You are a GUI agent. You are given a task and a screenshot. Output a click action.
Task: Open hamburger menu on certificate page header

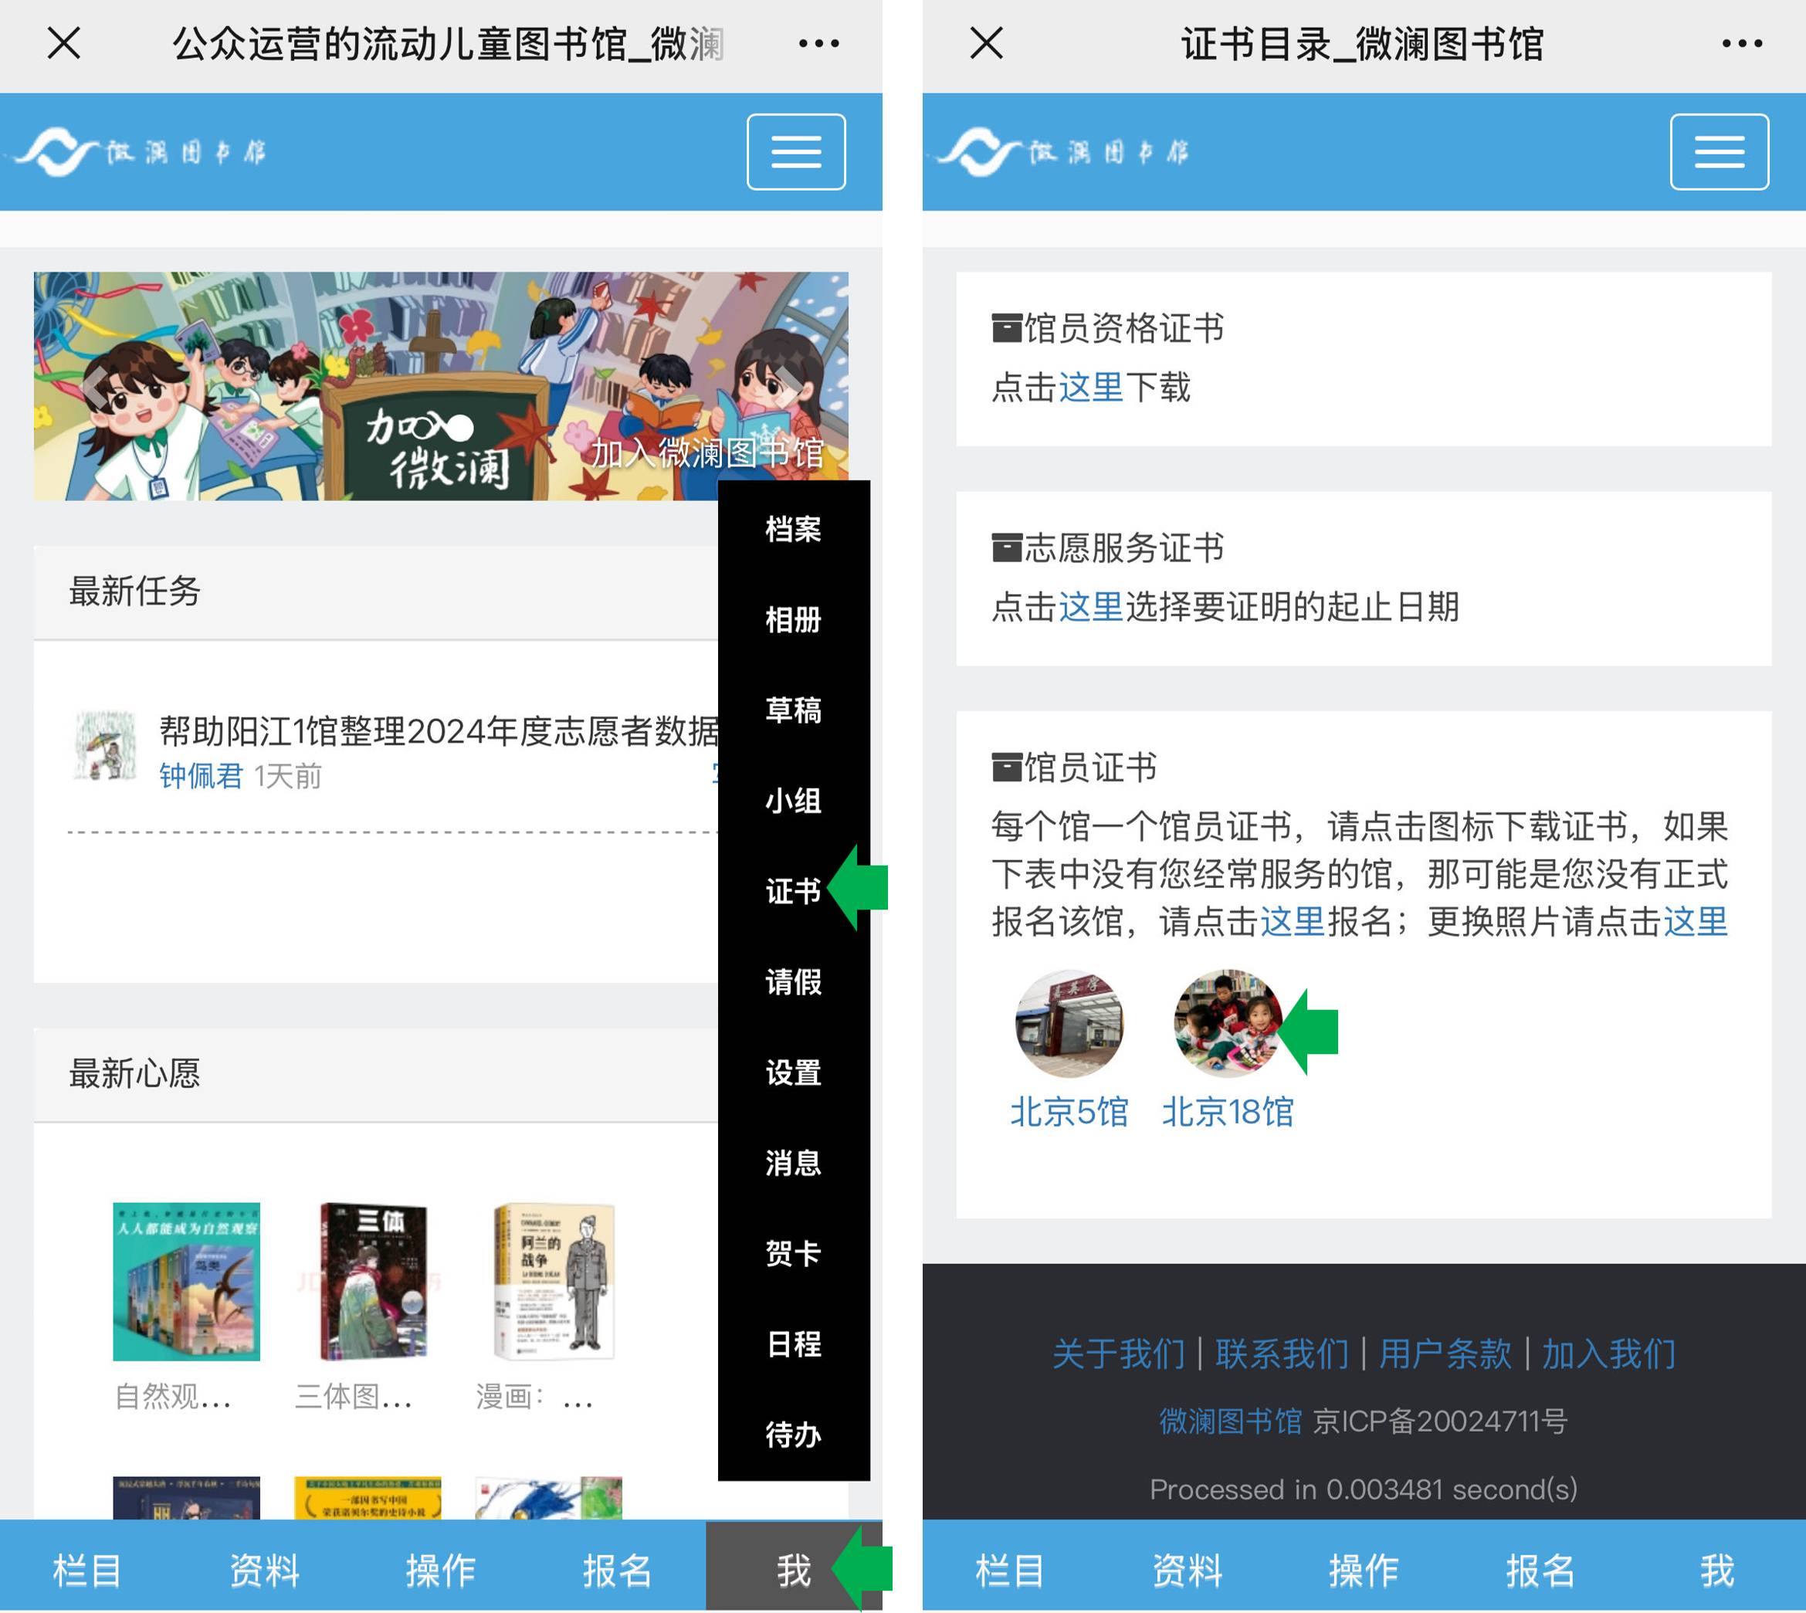1718,151
